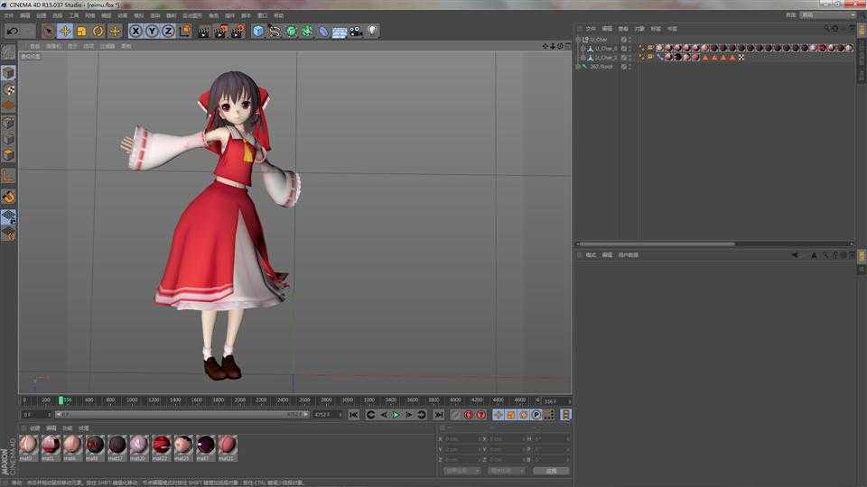Viewport: 867px width, 487px height.
Task: Select the mat17 material thumbnail
Action: pos(117,446)
